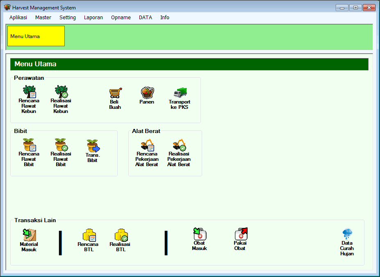Click the Harvest Management System title icon

pos(7,7)
